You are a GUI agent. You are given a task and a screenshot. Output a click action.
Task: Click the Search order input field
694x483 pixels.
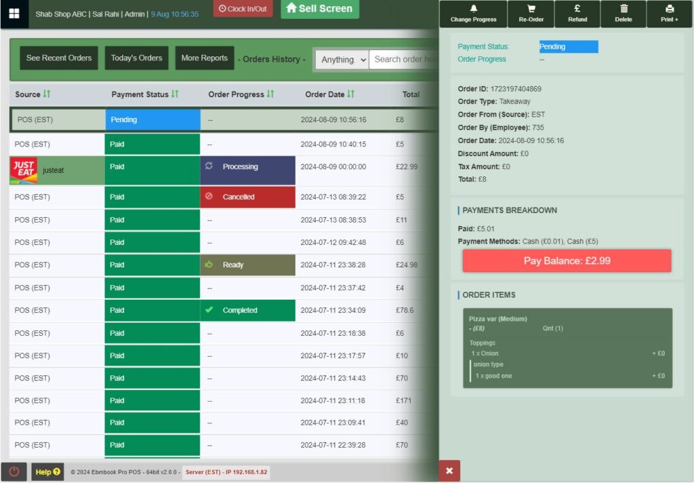pos(405,60)
